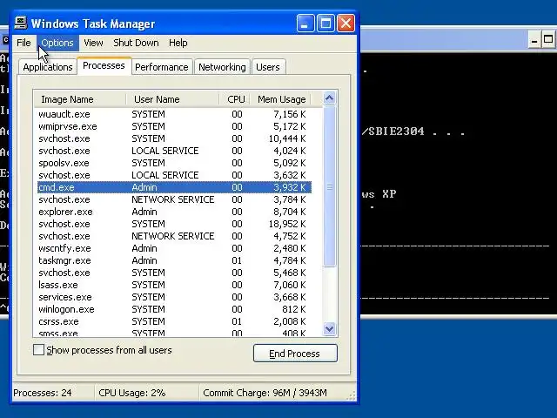Select svchost.exe using 3,632 K memory
Viewport: 557px width, 418px height.
(x=174, y=175)
